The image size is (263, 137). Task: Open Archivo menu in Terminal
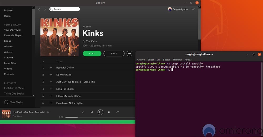pyautogui.click(x=141, y=60)
